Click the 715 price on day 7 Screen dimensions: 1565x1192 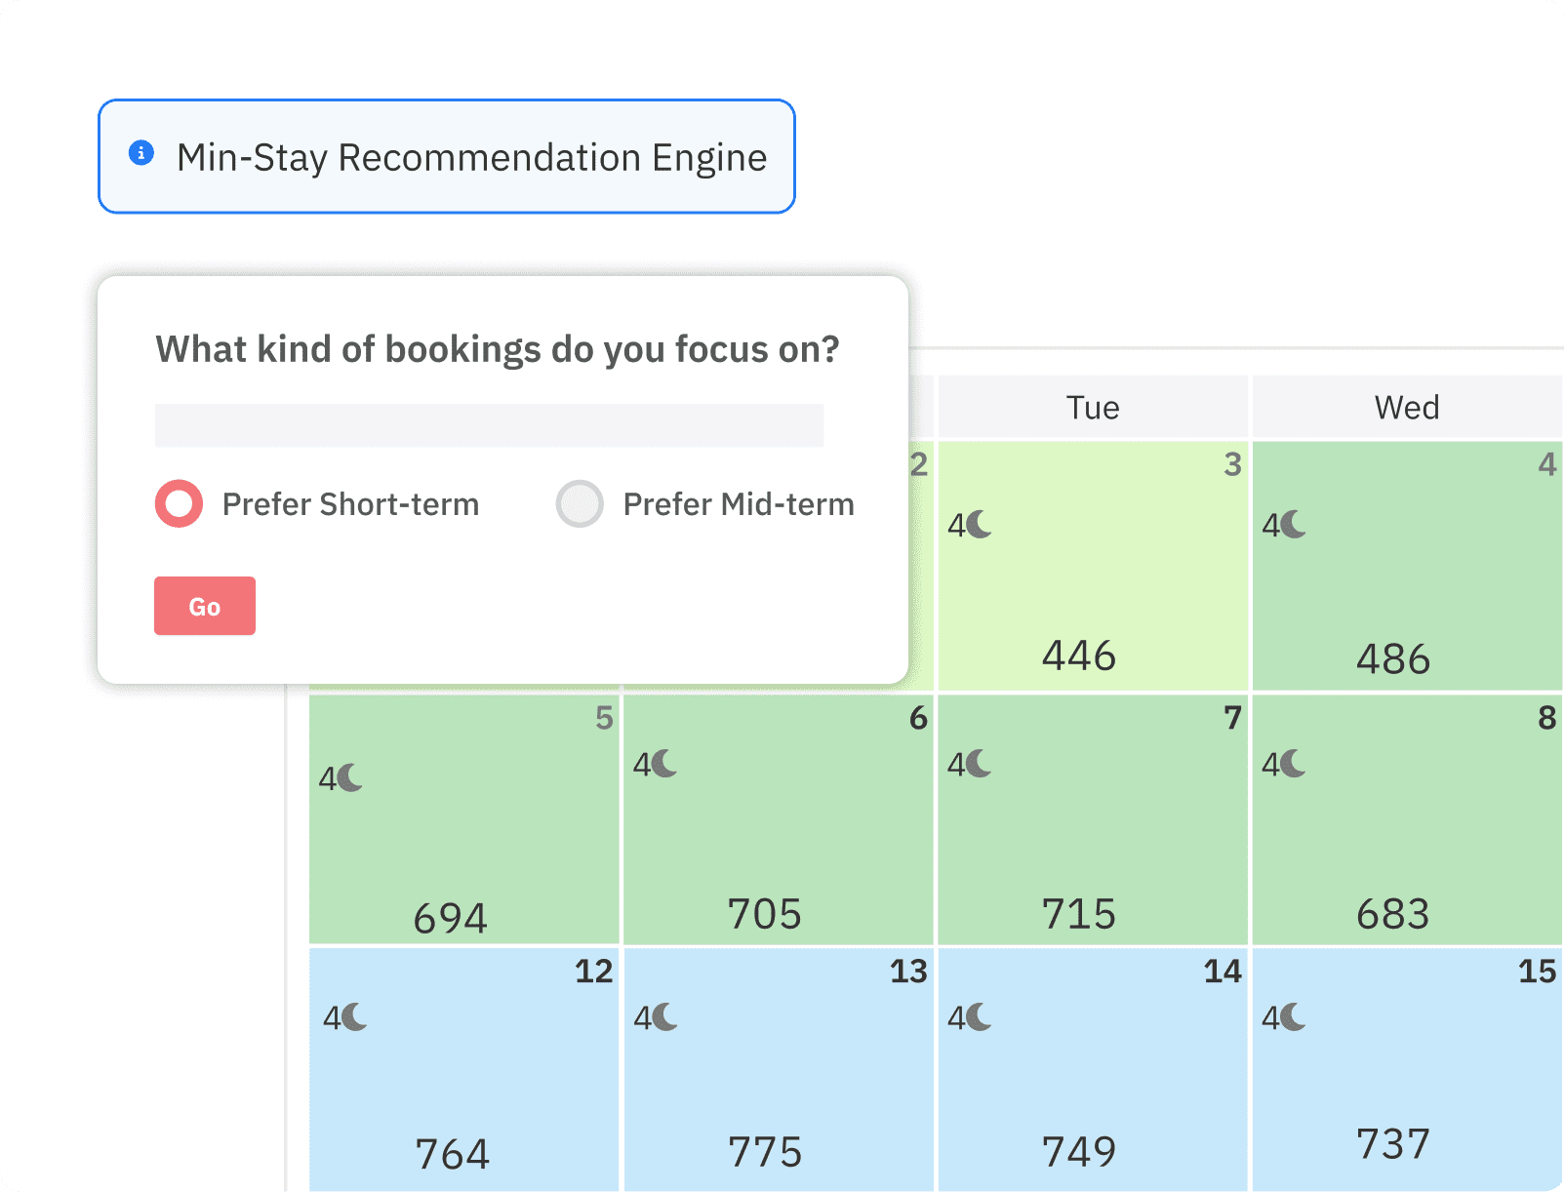coord(1078,914)
